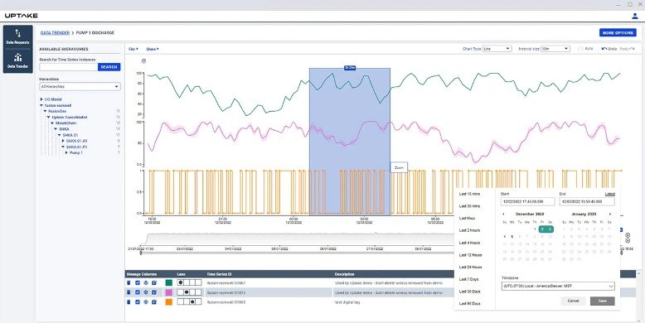Select first lane for orange series
Image resolution: width=645 pixels, height=323 pixels.
pos(180,302)
